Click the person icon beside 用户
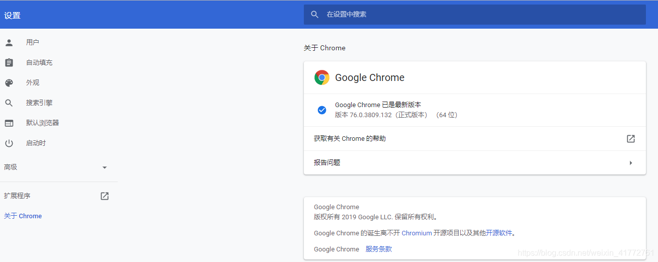 (9, 43)
